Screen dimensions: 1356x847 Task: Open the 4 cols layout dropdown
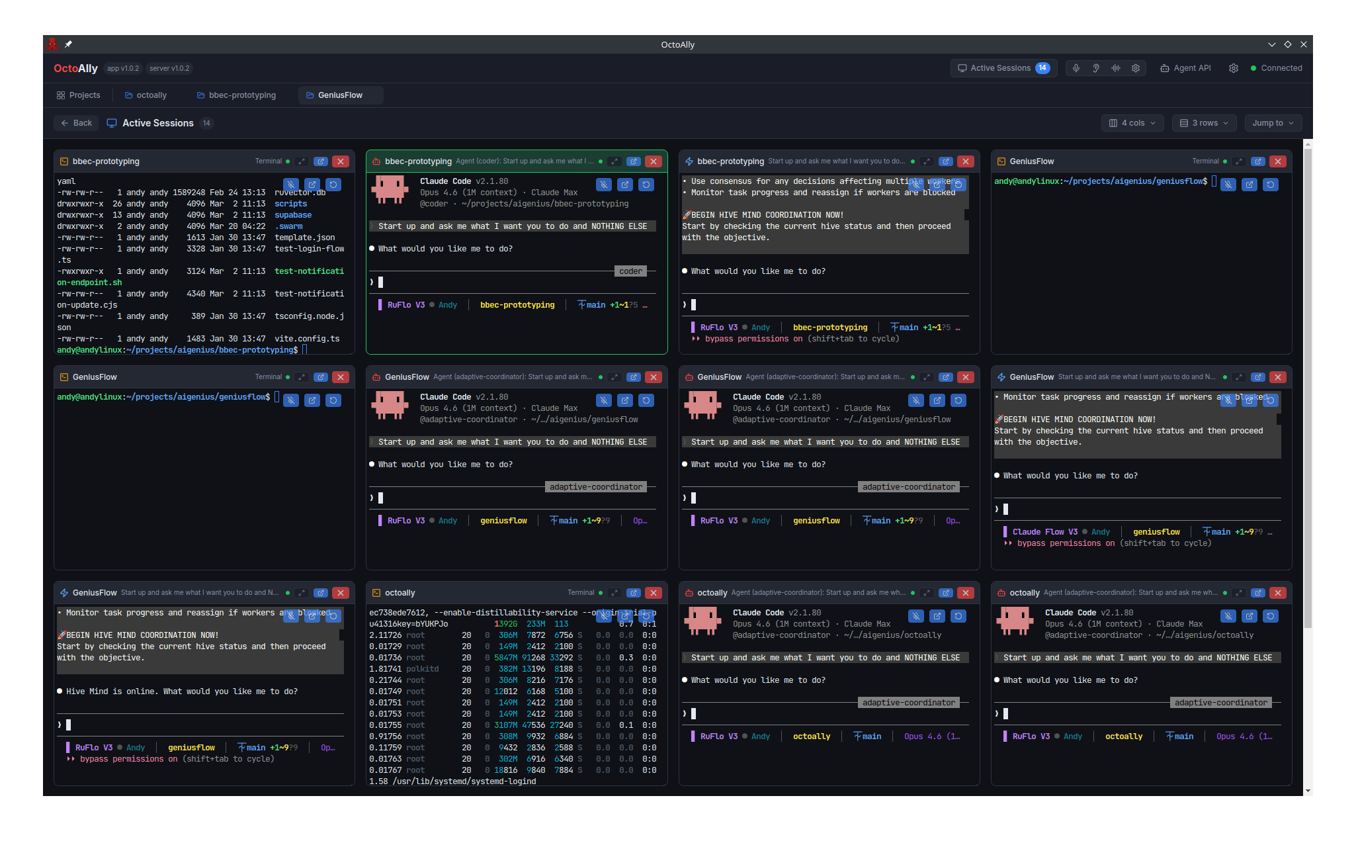[x=1132, y=123]
